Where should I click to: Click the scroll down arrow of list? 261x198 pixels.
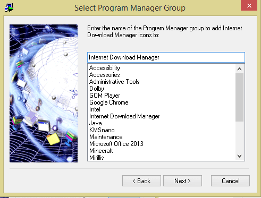click(240, 156)
